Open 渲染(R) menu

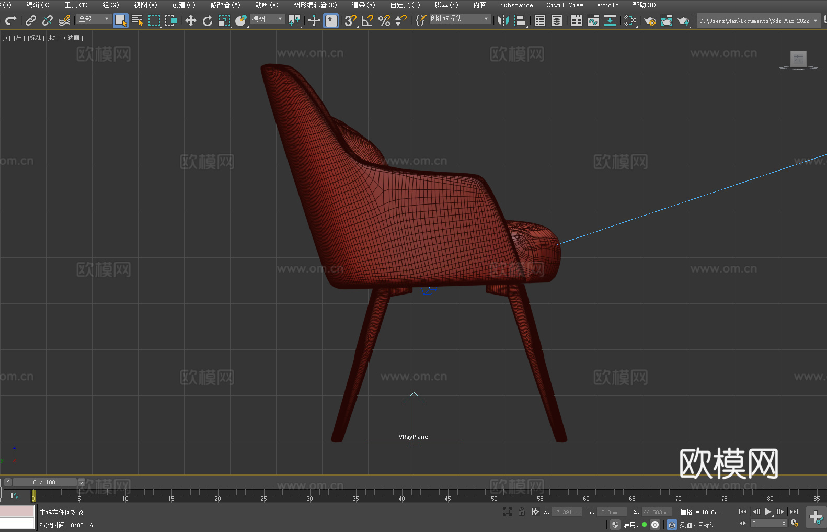tap(363, 5)
